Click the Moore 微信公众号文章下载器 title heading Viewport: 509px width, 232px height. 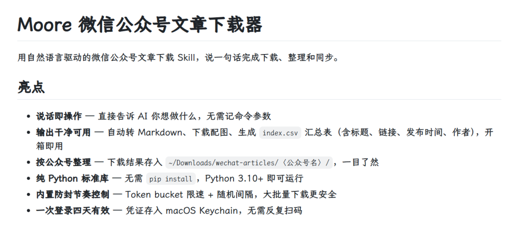pos(140,24)
